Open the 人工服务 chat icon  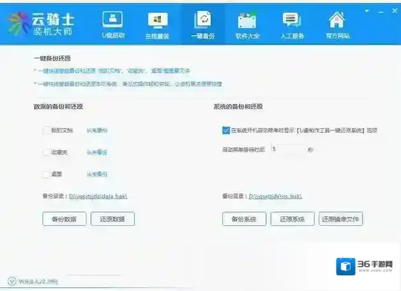[x=292, y=20]
